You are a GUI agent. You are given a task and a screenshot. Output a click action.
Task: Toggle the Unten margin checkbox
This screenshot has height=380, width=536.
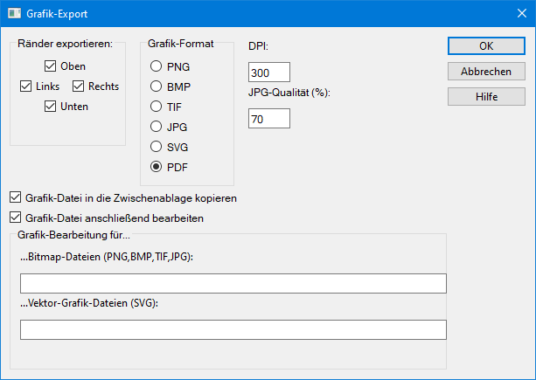point(51,107)
